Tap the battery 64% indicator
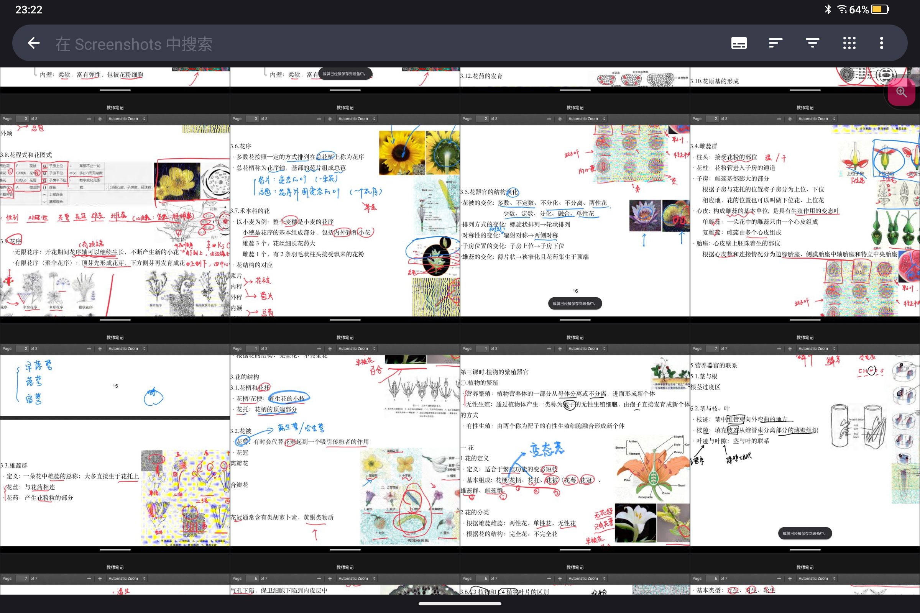The image size is (920, 613). pos(870,9)
